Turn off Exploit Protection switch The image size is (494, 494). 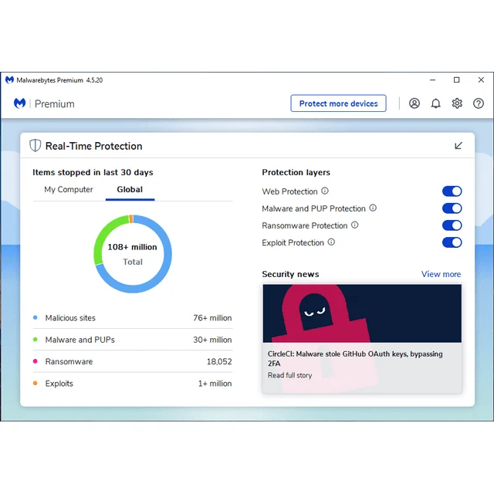point(452,242)
